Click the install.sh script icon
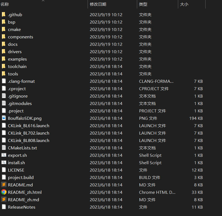 [4, 163]
